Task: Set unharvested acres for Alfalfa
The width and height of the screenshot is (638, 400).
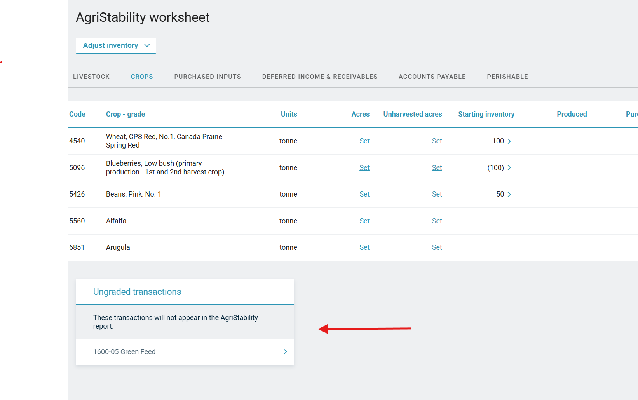Action: click(x=437, y=221)
